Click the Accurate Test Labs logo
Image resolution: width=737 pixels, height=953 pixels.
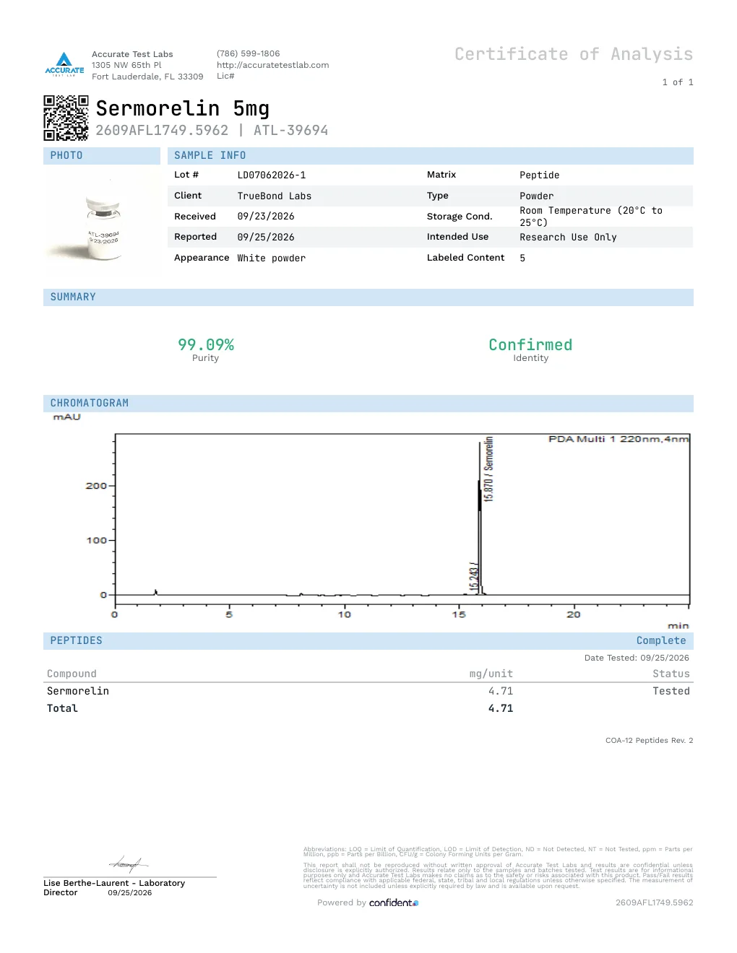(64, 64)
